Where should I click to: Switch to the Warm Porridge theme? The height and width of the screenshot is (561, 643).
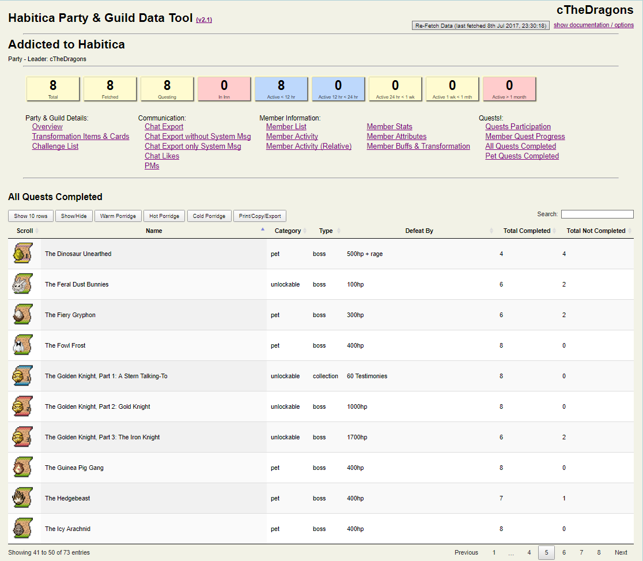pyautogui.click(x=118, y=216)
